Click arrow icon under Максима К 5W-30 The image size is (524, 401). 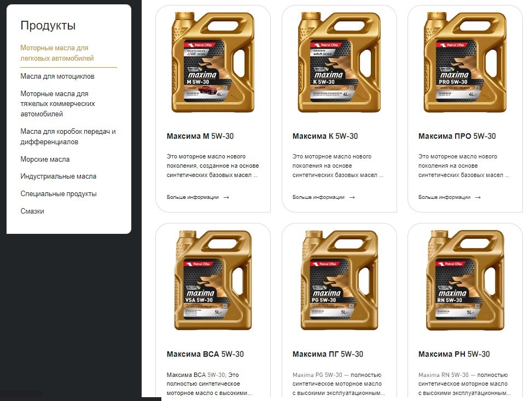pos(352,197)
